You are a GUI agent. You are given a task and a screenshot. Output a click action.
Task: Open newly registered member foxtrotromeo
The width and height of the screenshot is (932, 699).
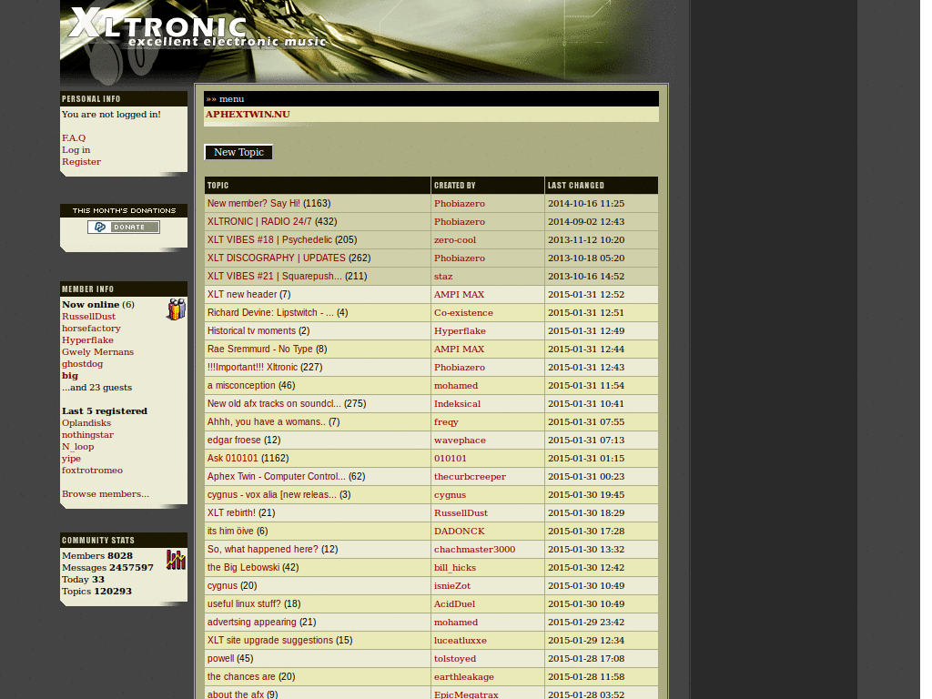(92, 471)
